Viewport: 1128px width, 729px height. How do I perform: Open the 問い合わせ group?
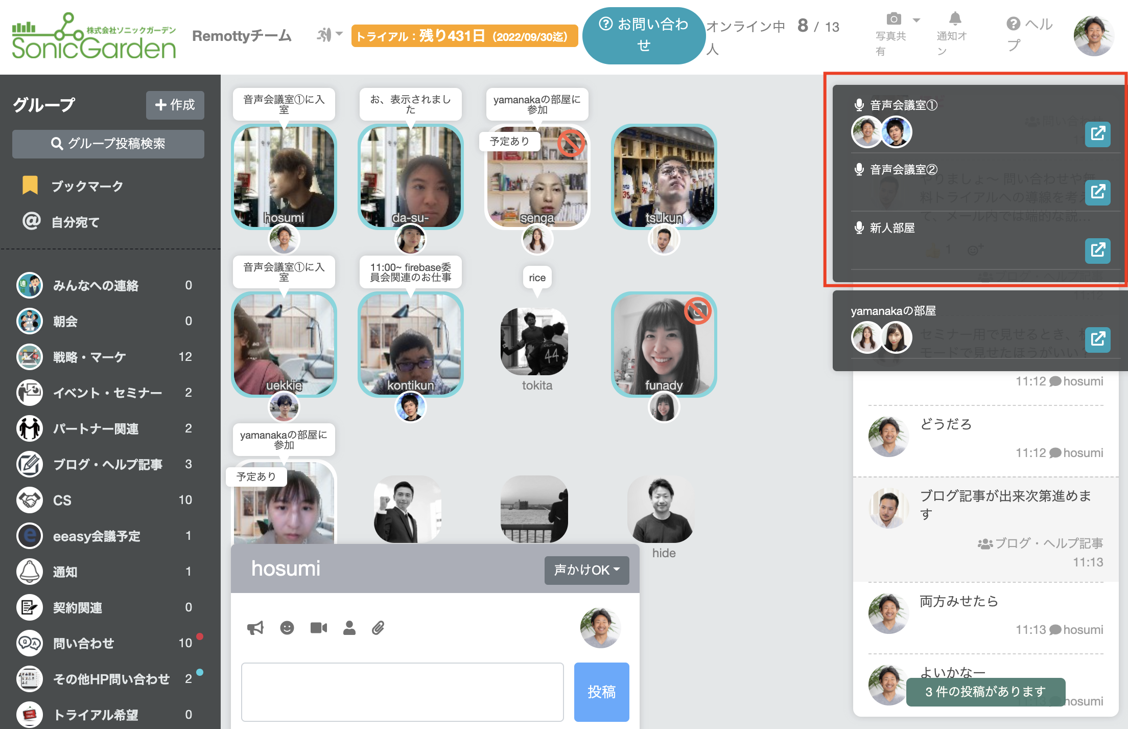tap(83, 643)
